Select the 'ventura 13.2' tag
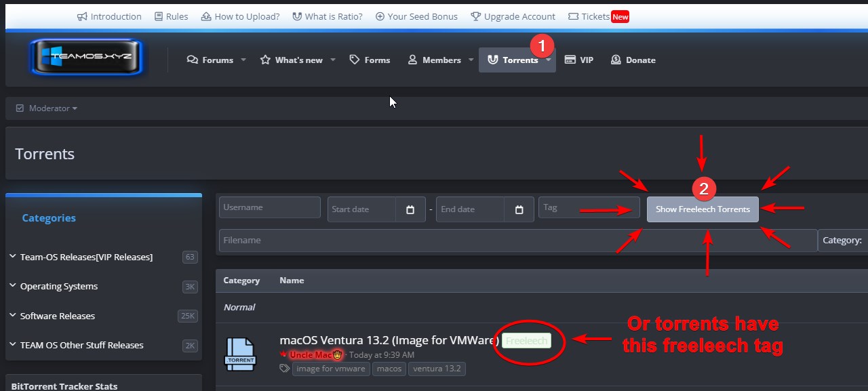 437,369
